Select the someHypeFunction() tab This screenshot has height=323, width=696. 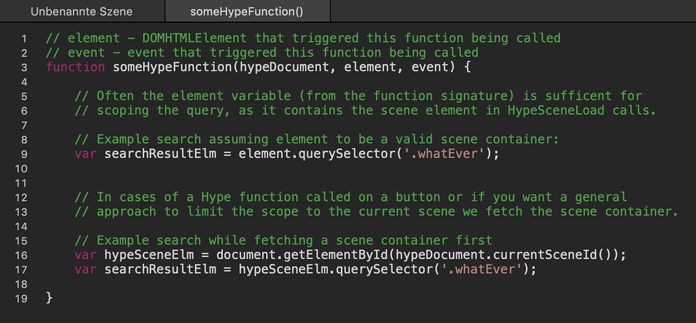pos(247,11)
